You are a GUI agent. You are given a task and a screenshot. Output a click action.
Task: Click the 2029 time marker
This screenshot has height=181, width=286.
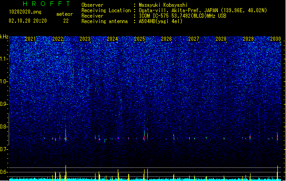tap(248, 39)
